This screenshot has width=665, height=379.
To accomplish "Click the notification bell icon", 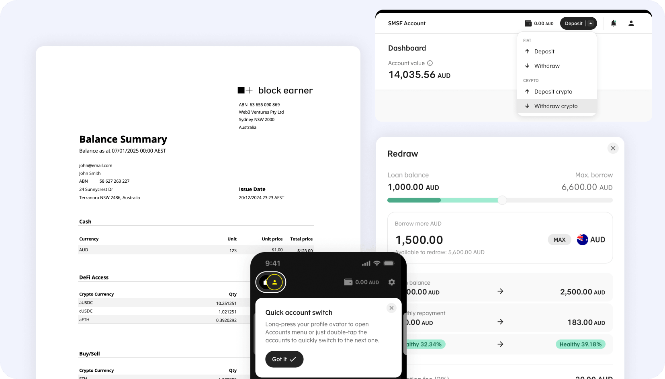I will pyautogui.click(x=613, y=23).
